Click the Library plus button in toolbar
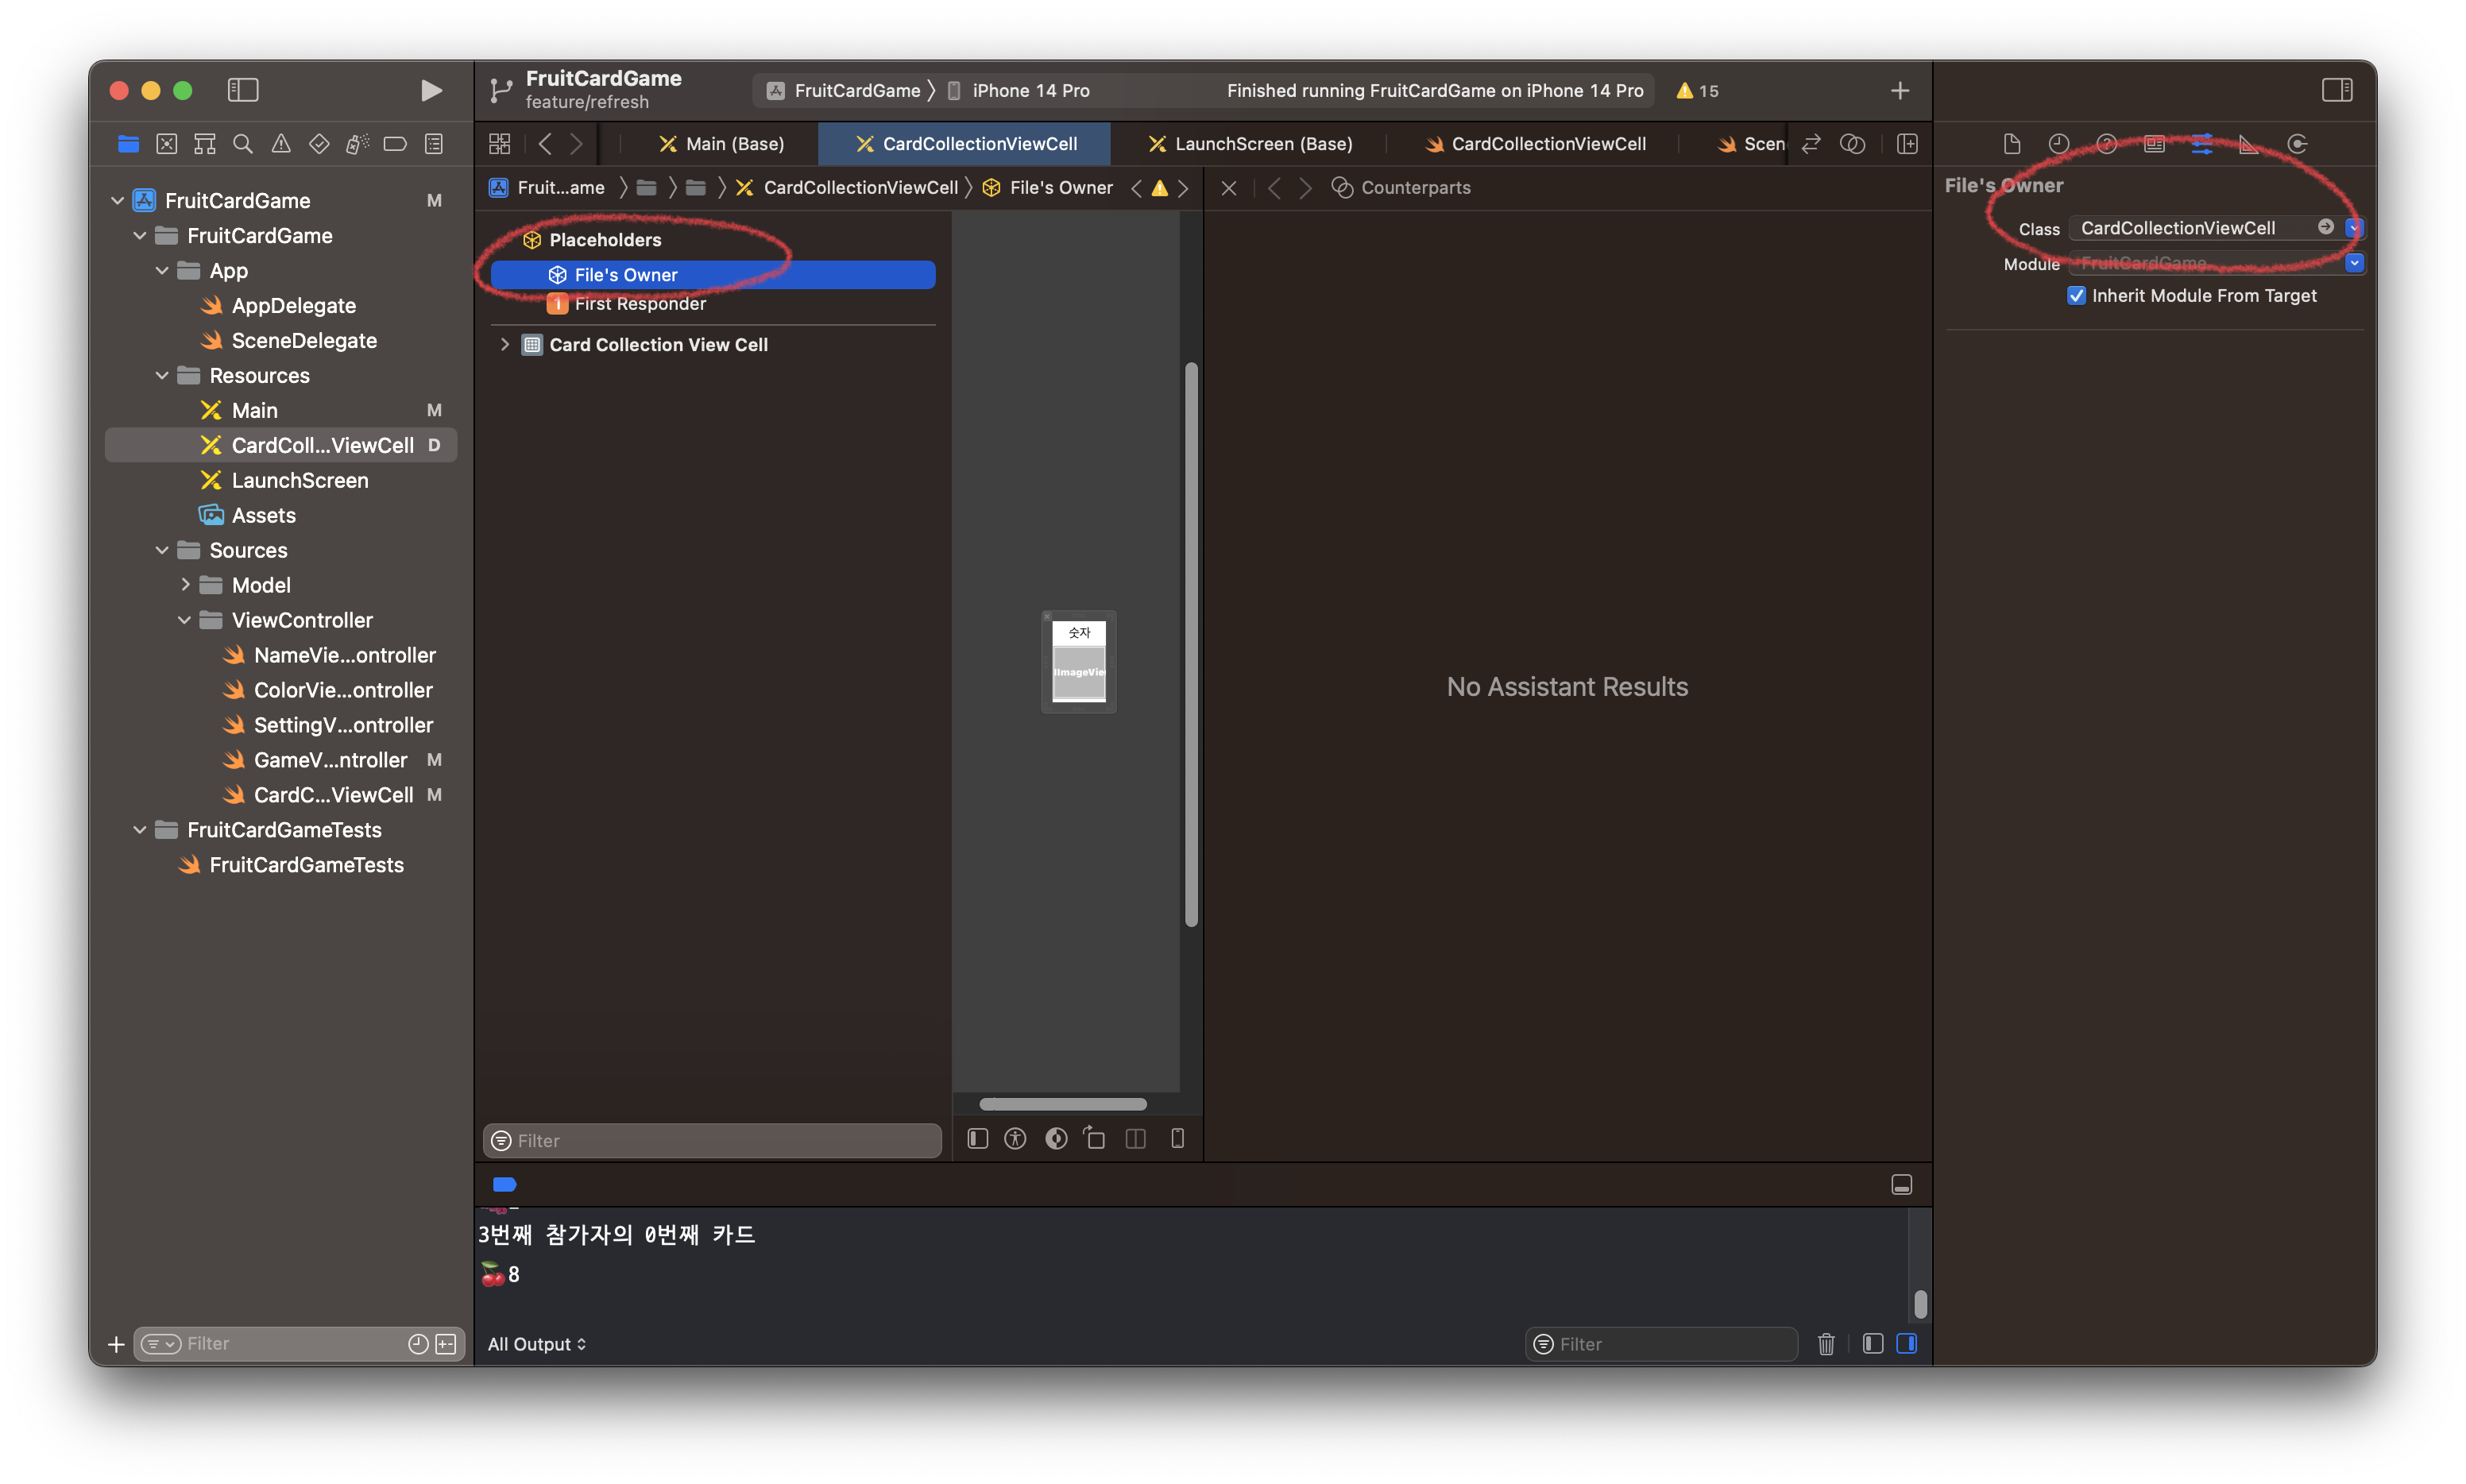This screenshot has width=2466, height=1484. click(1900, 91)
